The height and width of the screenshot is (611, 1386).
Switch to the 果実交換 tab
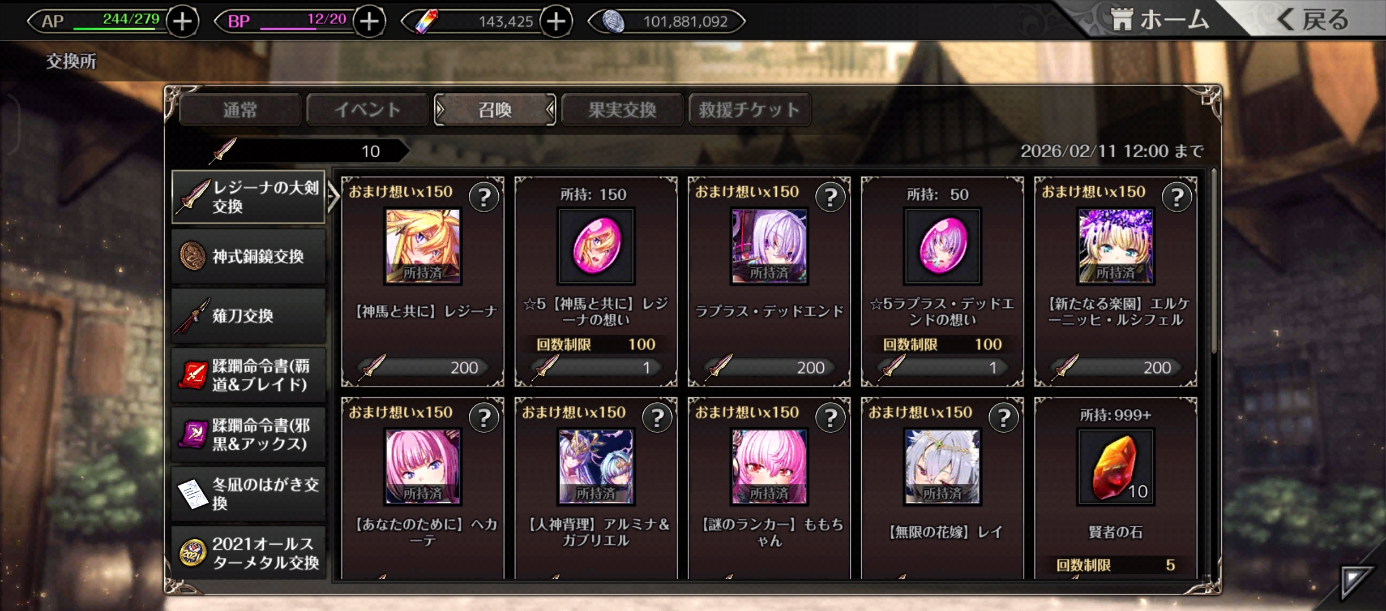tap(622, 109)
